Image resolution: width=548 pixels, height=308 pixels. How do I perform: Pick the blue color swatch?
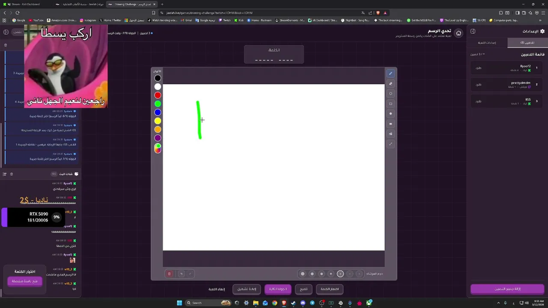[x=158, y=113]
